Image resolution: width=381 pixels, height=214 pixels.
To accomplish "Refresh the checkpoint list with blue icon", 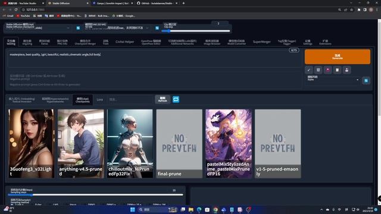I will pos(78,28).
